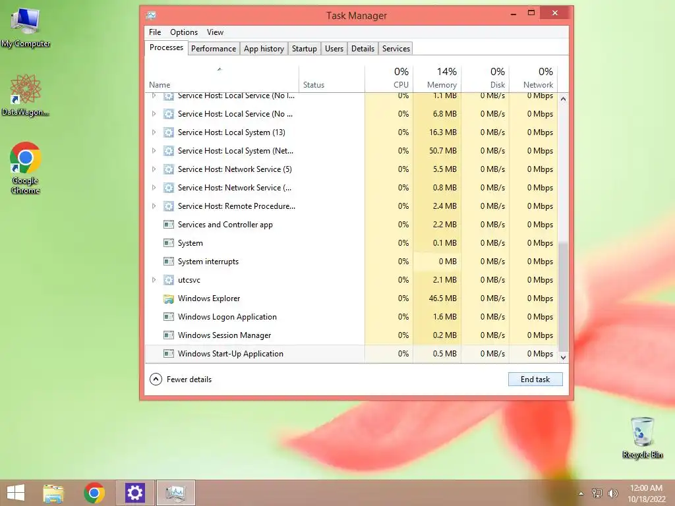Click the scrollbar up arrow
The width and height of the screenshot is (675, 506).
tap(563, 99)
